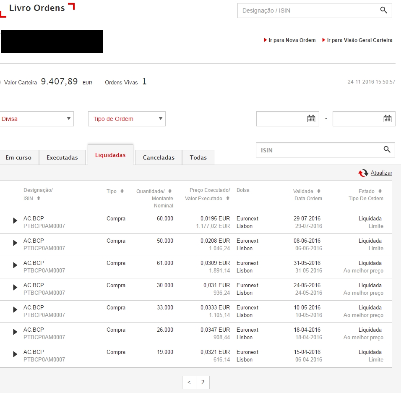
Task: Expand the 19.000 quantity order row
Action: pos(15,354)
